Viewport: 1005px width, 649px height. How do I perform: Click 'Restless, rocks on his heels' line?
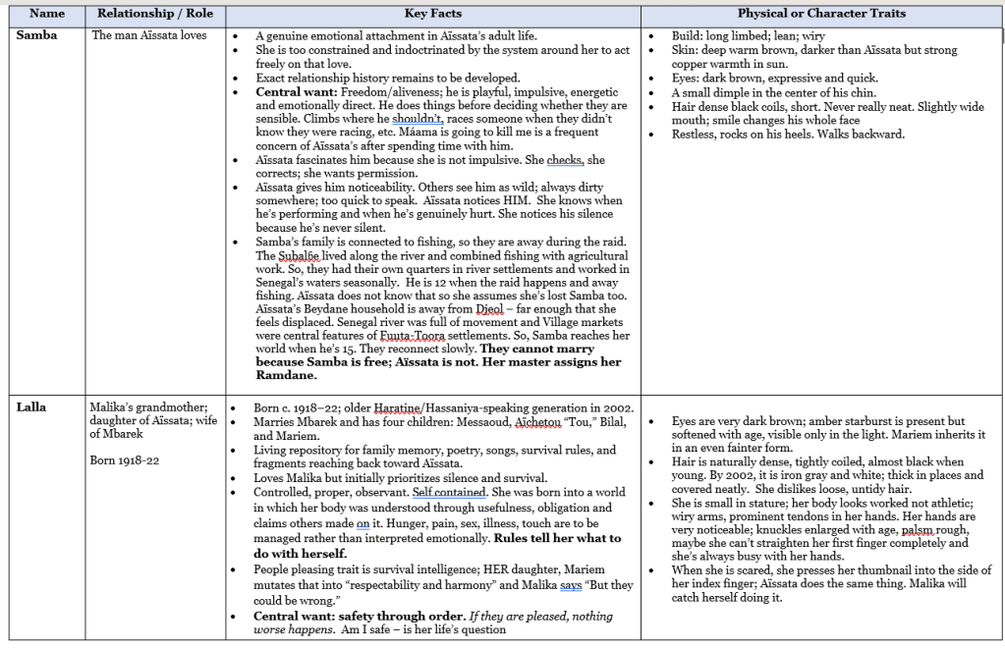(788, 134)
